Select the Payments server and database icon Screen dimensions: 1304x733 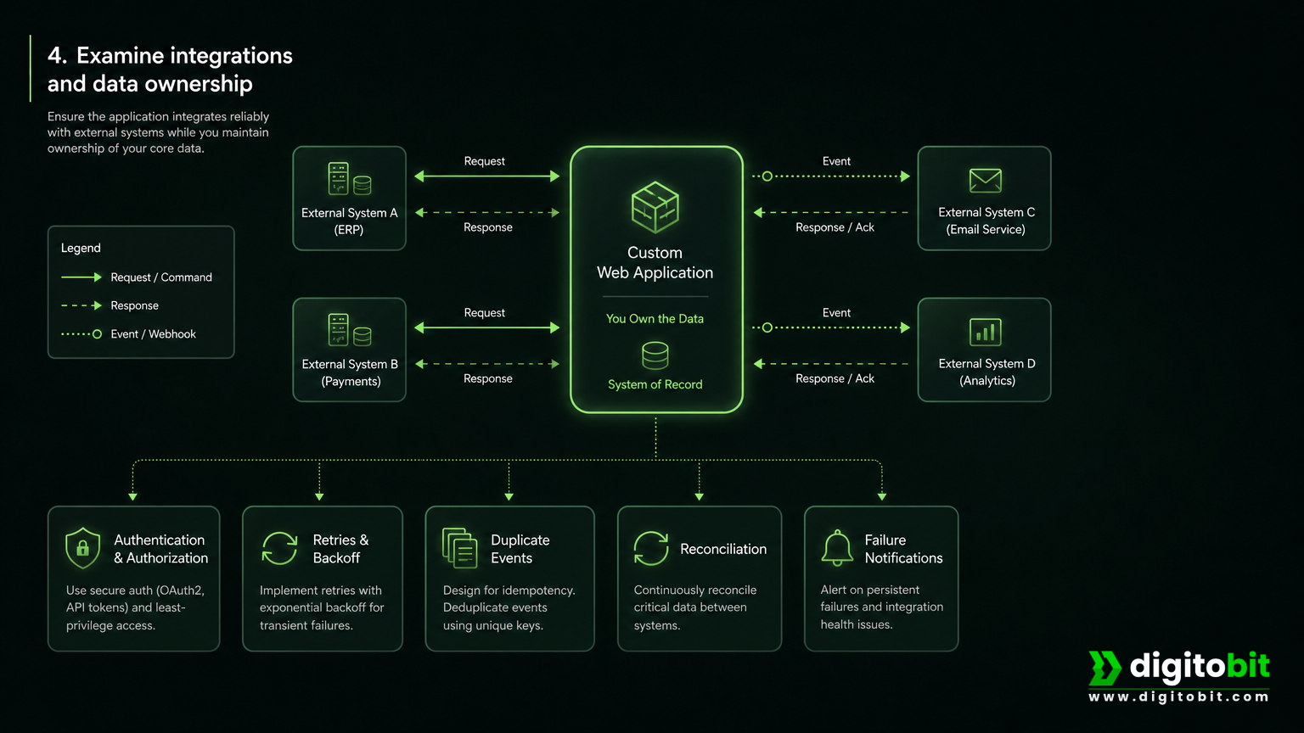click(x=350, y=330)
